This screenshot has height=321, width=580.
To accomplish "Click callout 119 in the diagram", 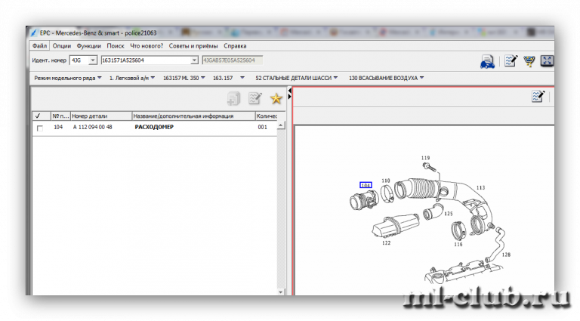I will (x=425, y=158).
